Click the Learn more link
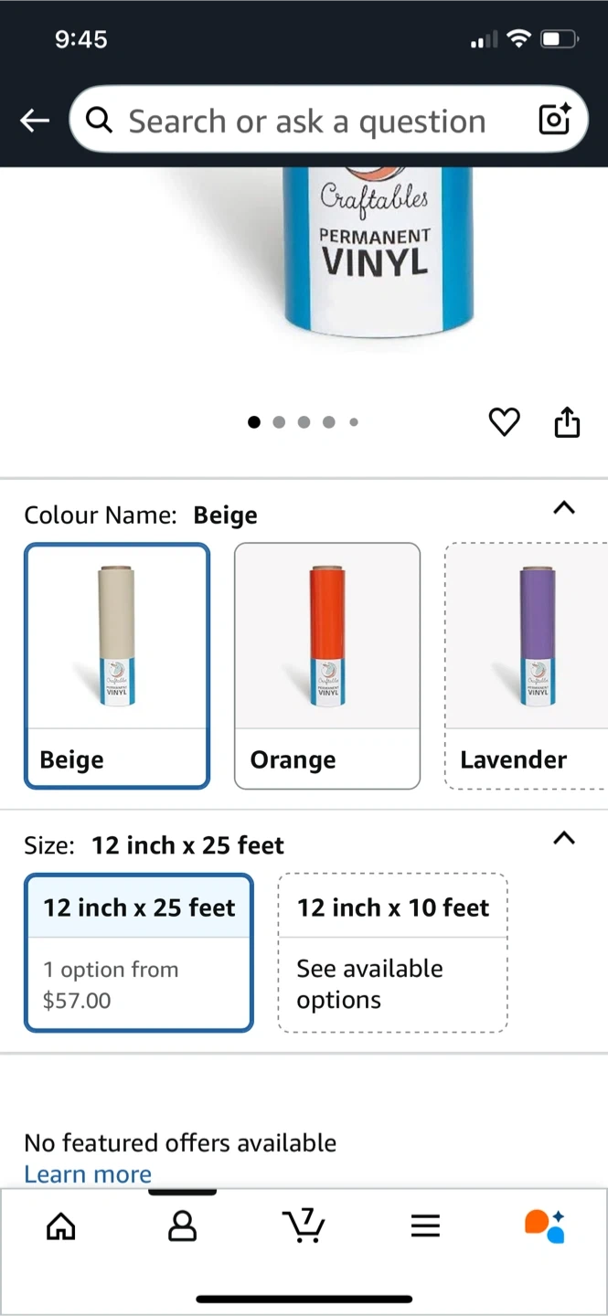Screen dimensions: 608x1316 (x=88, y=1174)
